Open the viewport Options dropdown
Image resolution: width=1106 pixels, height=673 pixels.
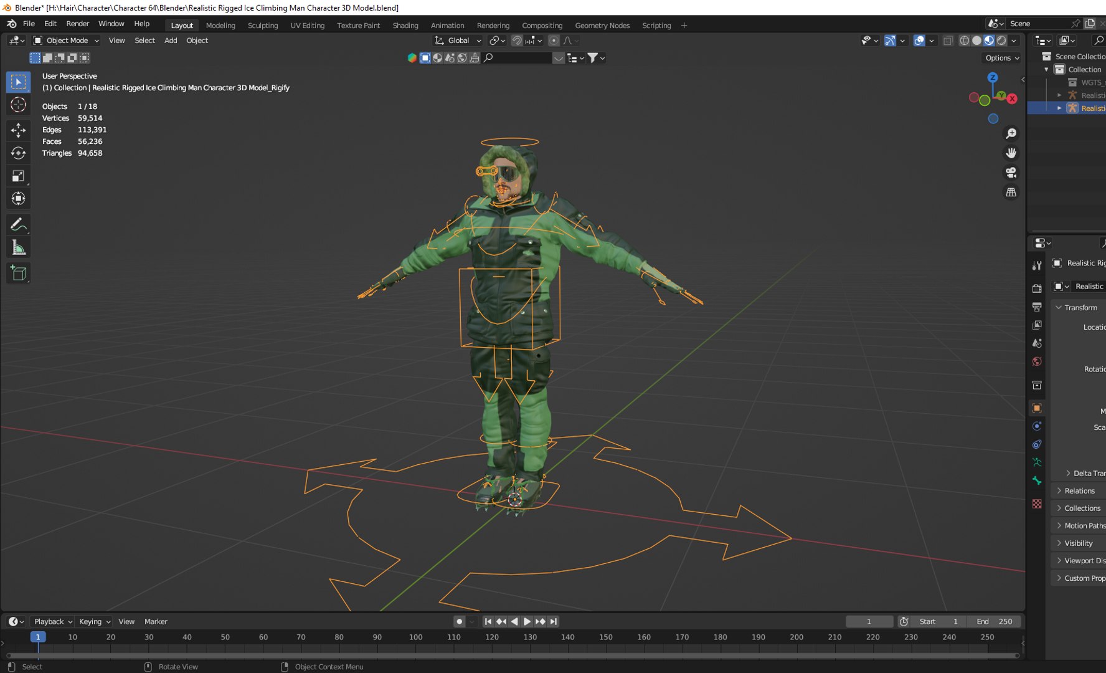[1002, 58]
